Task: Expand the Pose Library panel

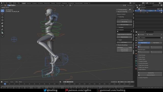Action: (142, 57)
